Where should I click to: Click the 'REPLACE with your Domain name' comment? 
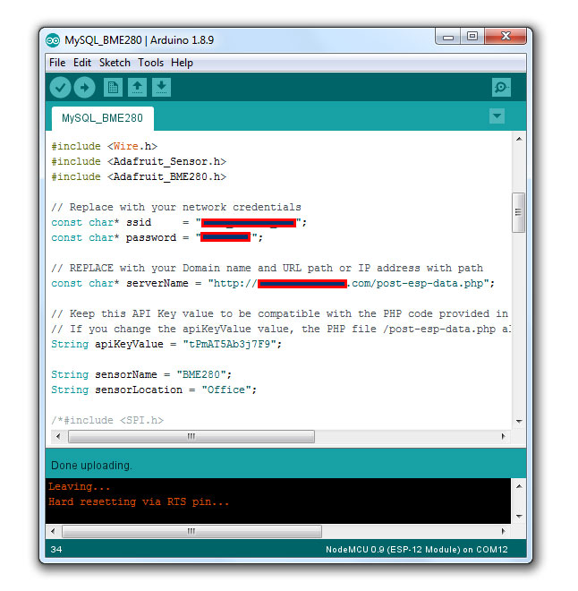267,268
